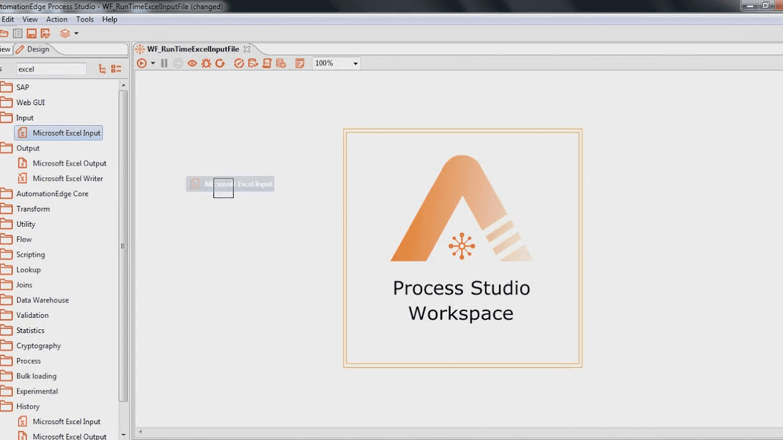
Task: Start debugging with the bug icon
Action: point(206,63)
